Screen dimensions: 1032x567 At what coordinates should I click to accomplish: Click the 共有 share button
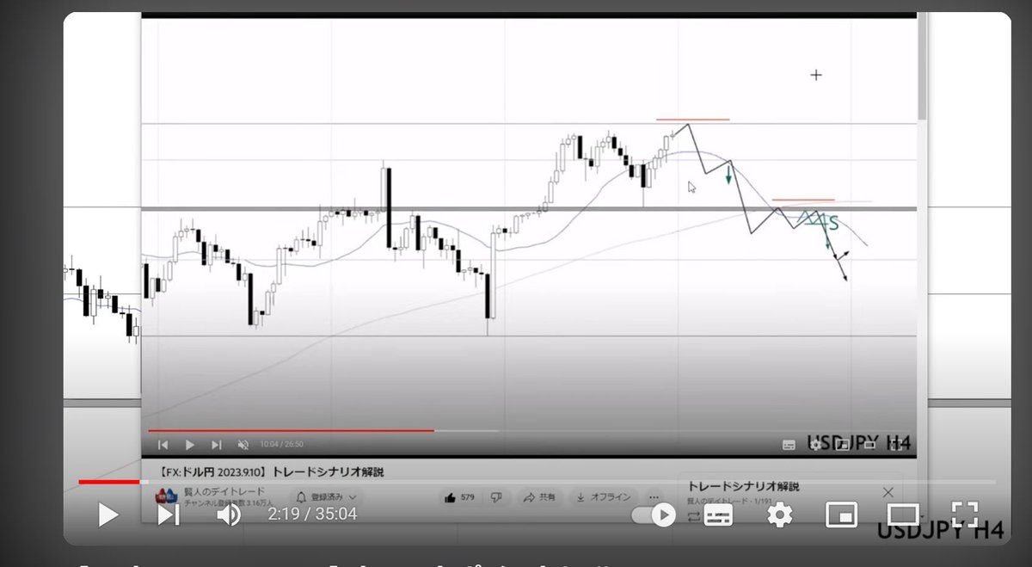tap(539, 497)
